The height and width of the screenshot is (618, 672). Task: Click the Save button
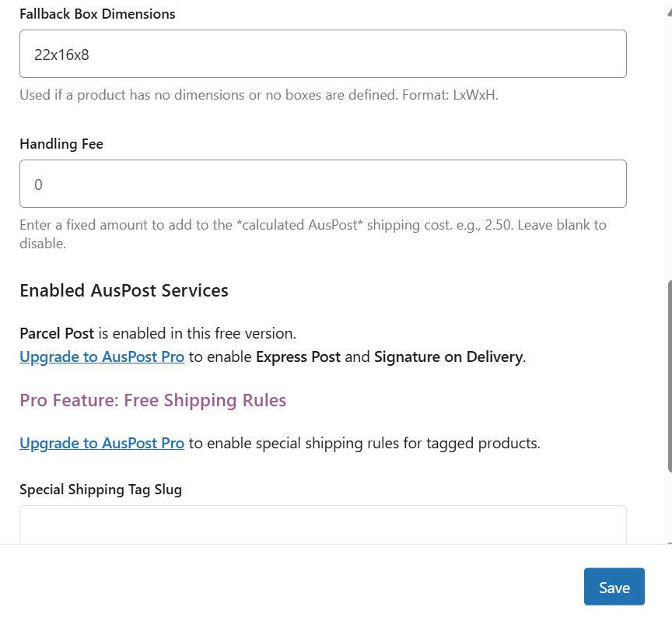614,587
